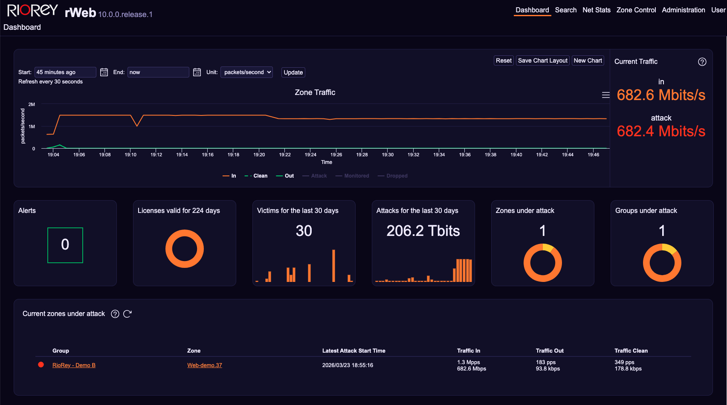Click the Save Chart Layout button
The height and width of the screenshot is (405, 727).
542,60
